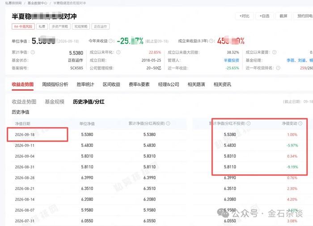Screen dimensions: 313x226
Task: Select date cell 2026-08-07
Action: coord(25,210)
